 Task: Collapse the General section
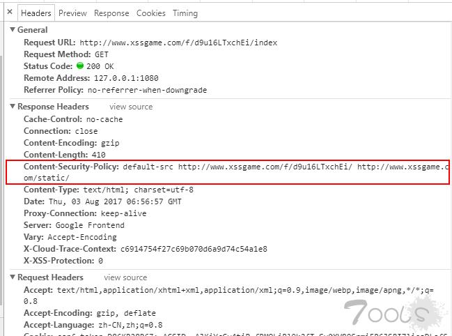[13, 29]
